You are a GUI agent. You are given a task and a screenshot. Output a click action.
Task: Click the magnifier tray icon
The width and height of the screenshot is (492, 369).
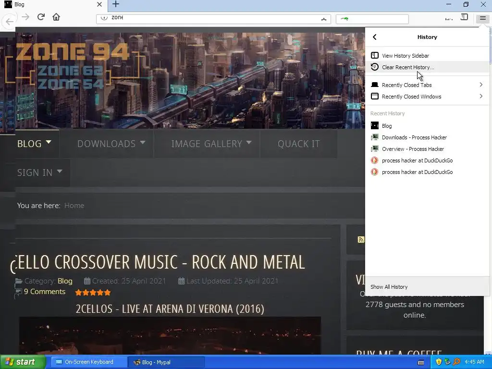tap(457, 362)
